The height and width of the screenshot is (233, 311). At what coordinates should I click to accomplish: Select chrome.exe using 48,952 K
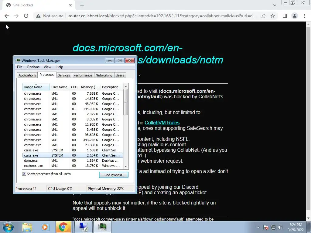click(73, 104)
